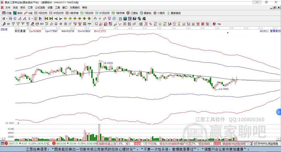281x152 pixels.
Task: Select the crosshair cursor tool
Action: tap(100, 19)
